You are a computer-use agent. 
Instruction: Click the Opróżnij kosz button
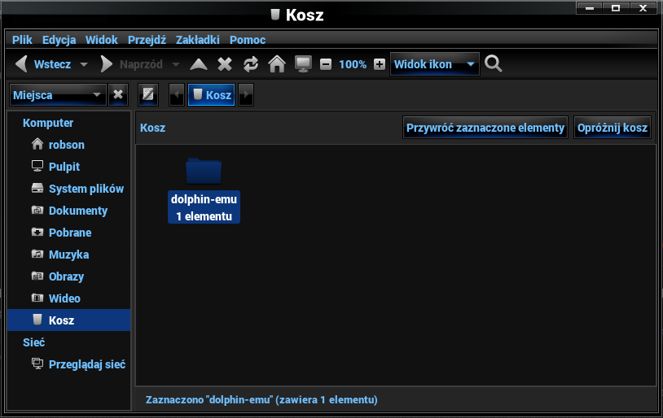613,128
